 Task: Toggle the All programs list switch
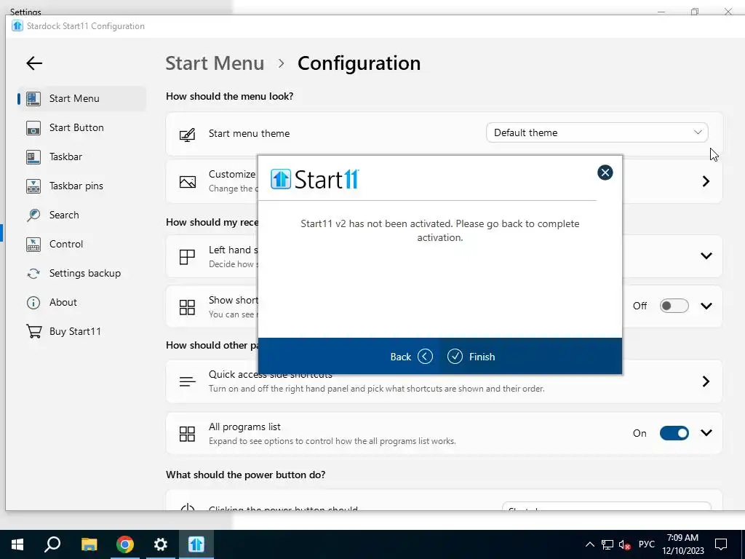click(x=674, y=433)
